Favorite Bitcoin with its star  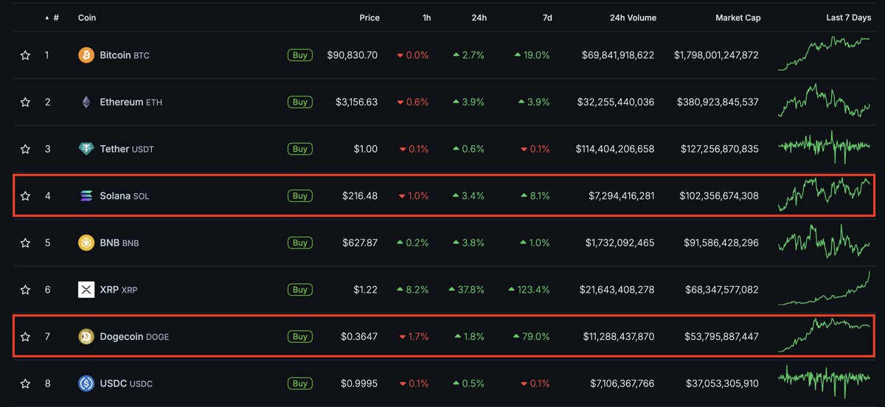point(25,55)
